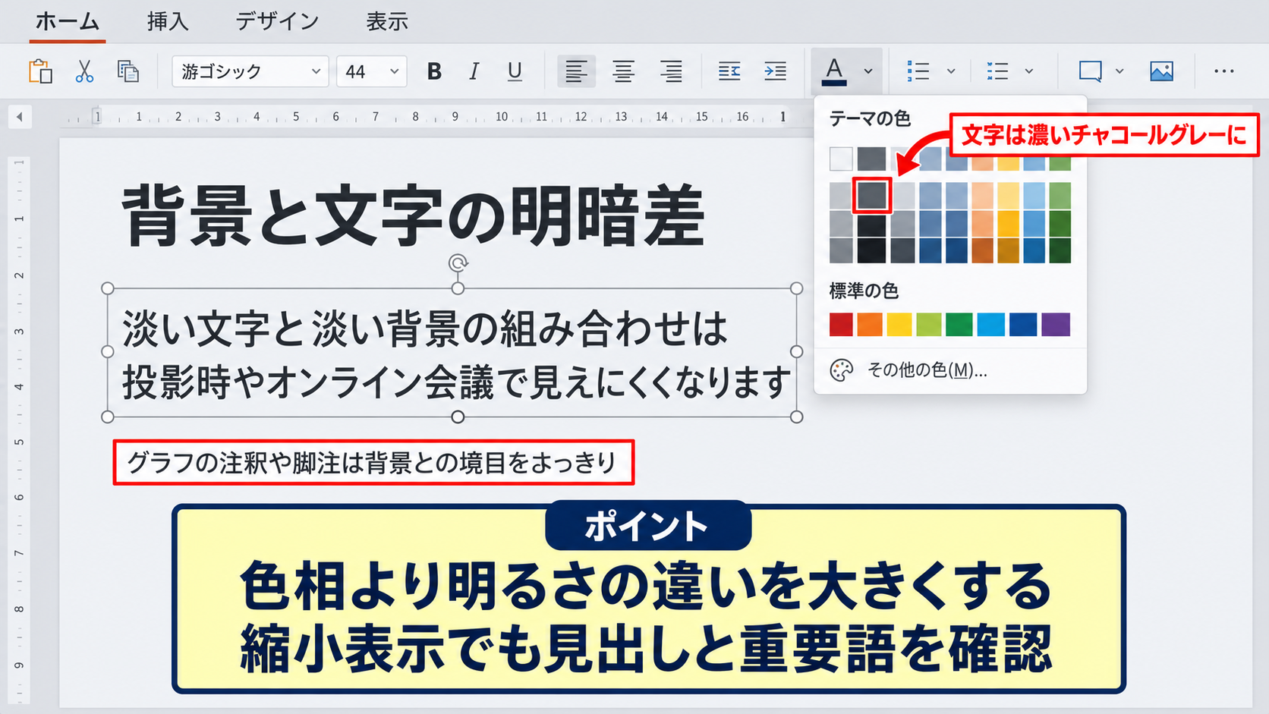The height and width of the screenshot is (714, 1269).
Task: Apply the current font color with the A button
Action: (834, 71)
